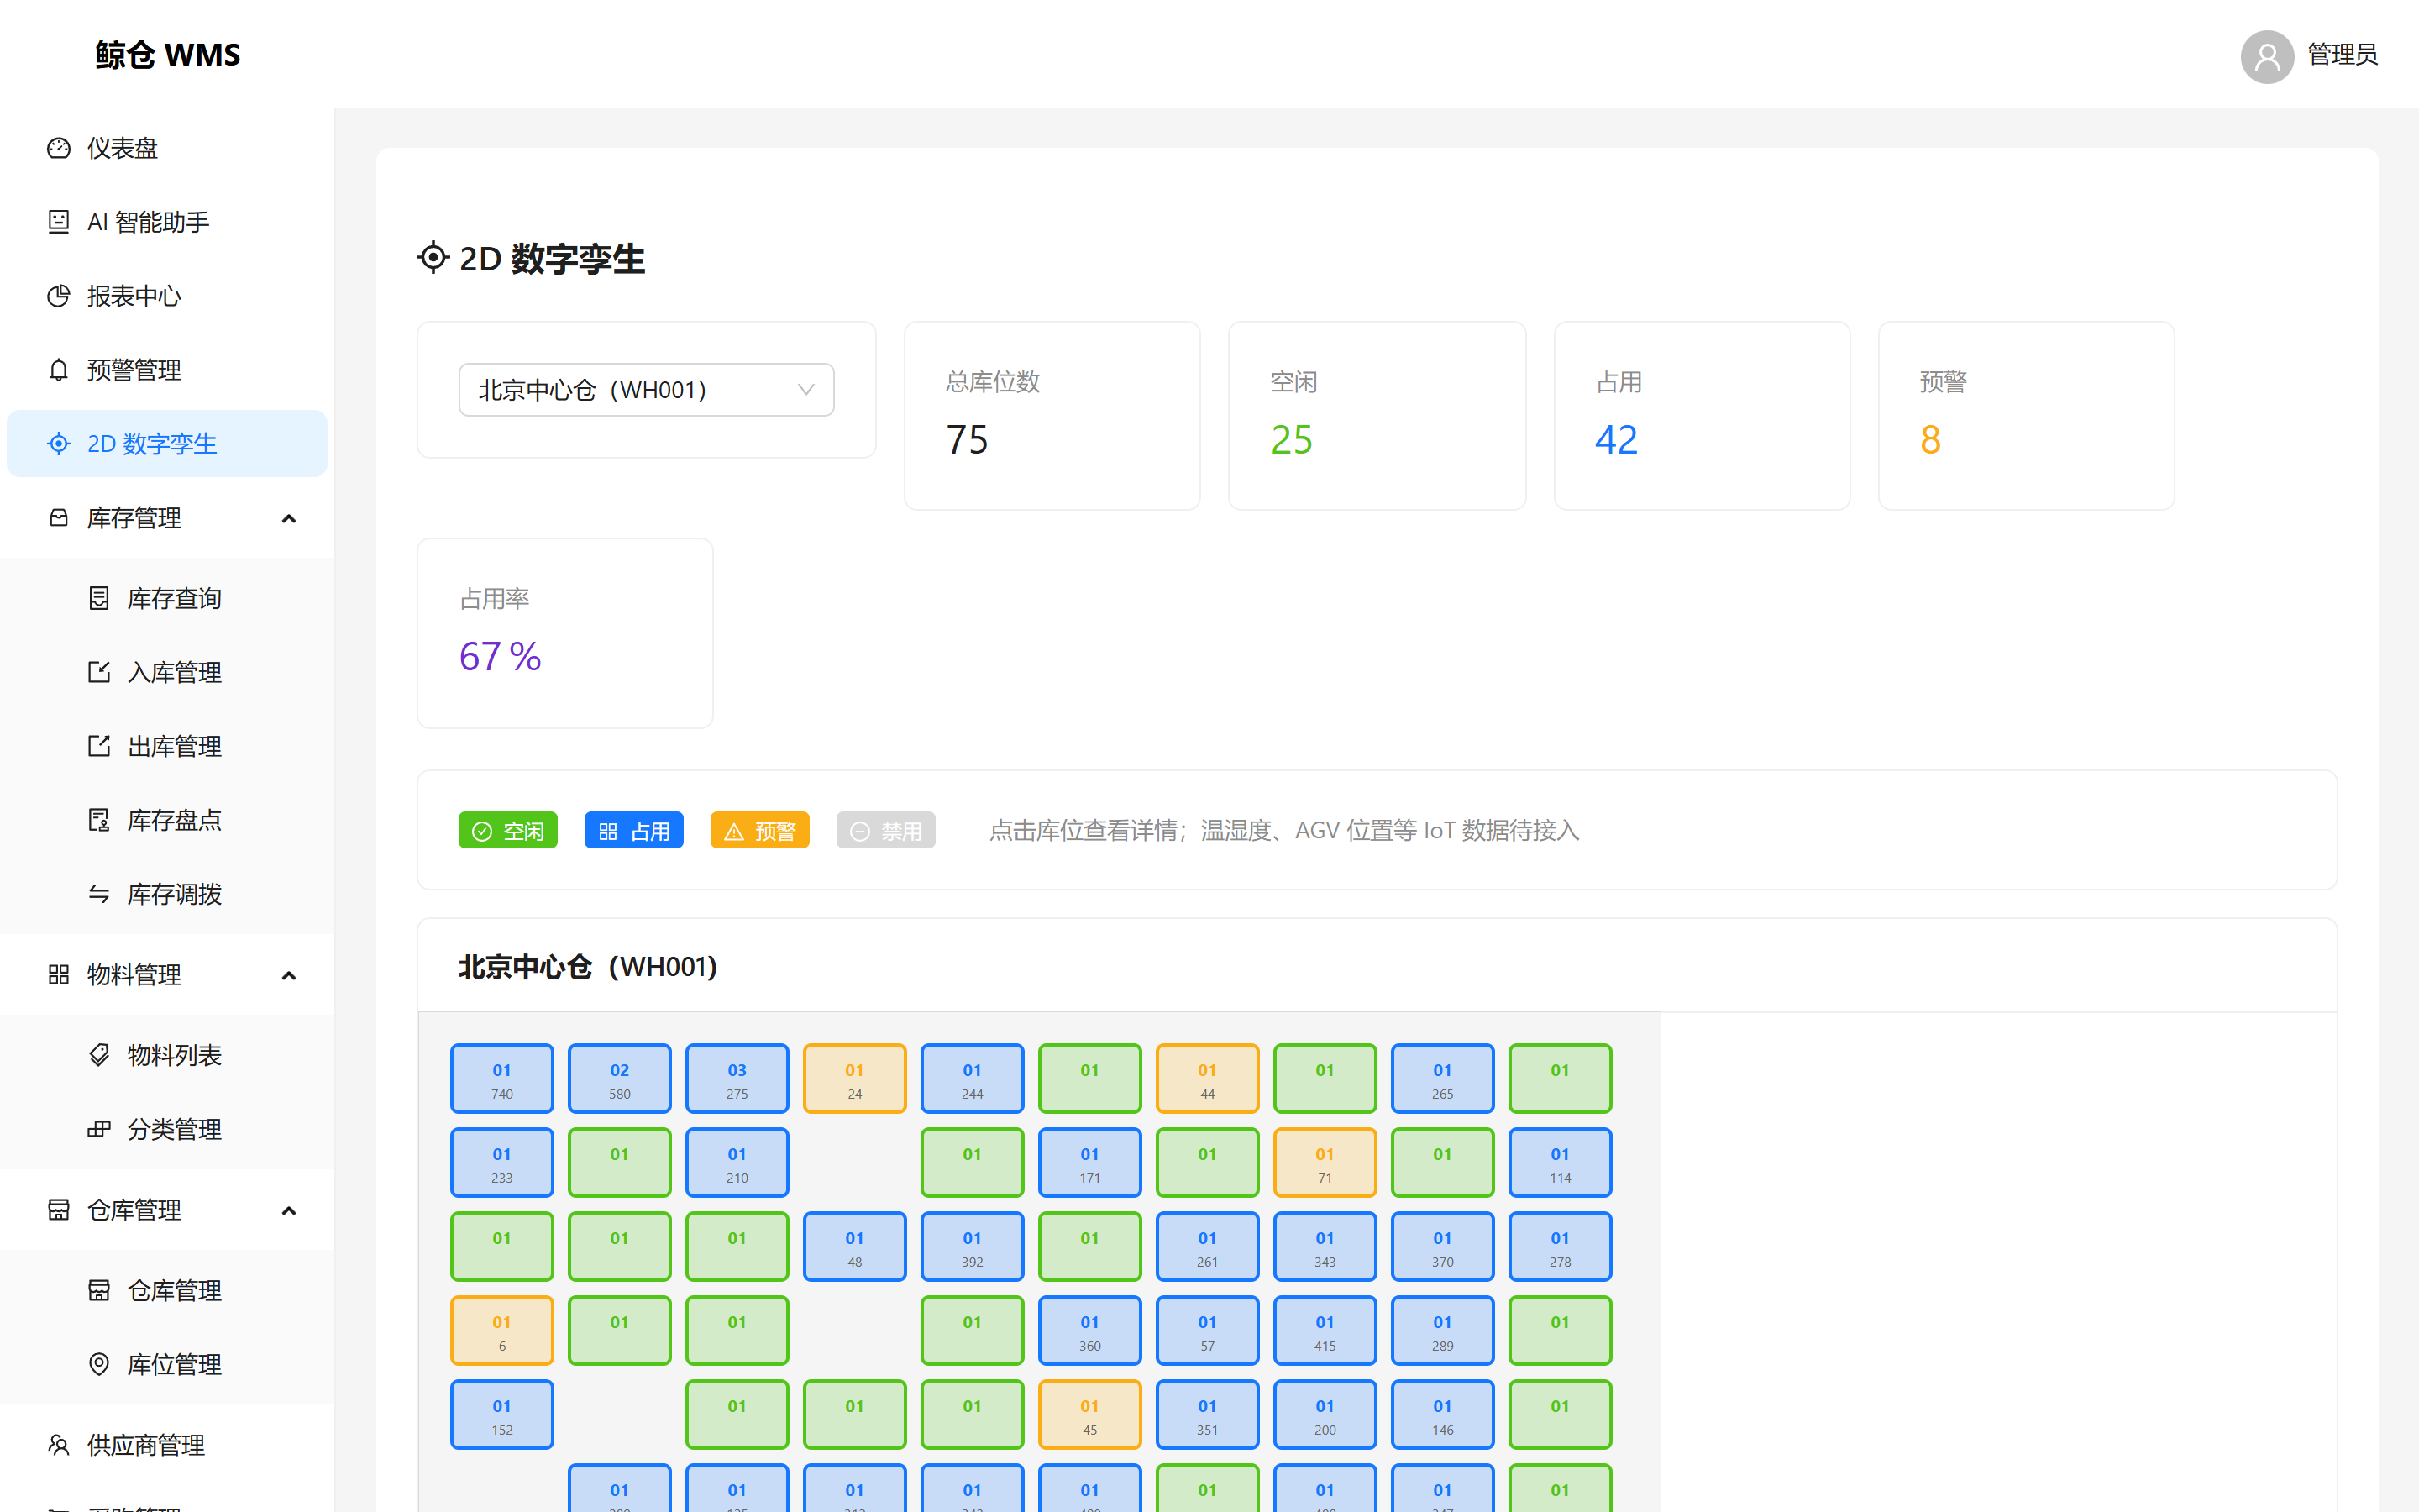Click the shop icon beside 仓库管理 submenu item
Image resolution: width=2419 pixels, height=1512 pixels.
click(99, 1290)
